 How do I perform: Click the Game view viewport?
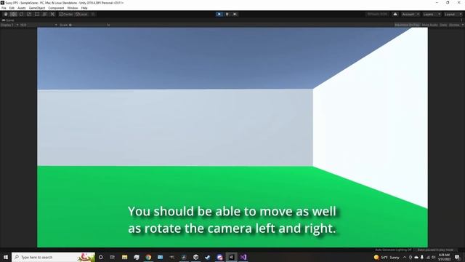[232, 138]
